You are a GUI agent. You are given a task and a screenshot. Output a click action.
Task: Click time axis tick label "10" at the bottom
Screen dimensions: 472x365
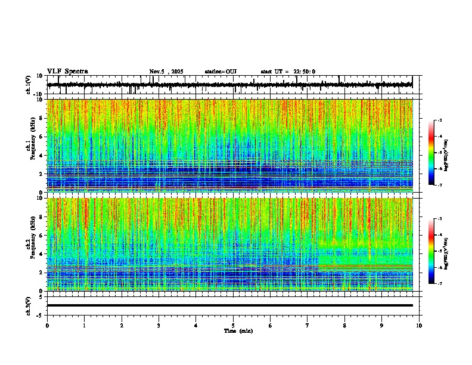tap(419, 326)
